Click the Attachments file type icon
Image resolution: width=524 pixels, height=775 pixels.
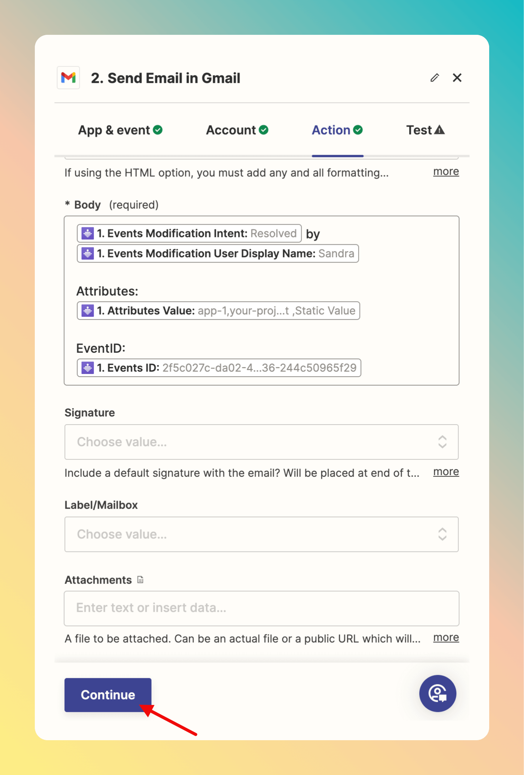(140, 580)
